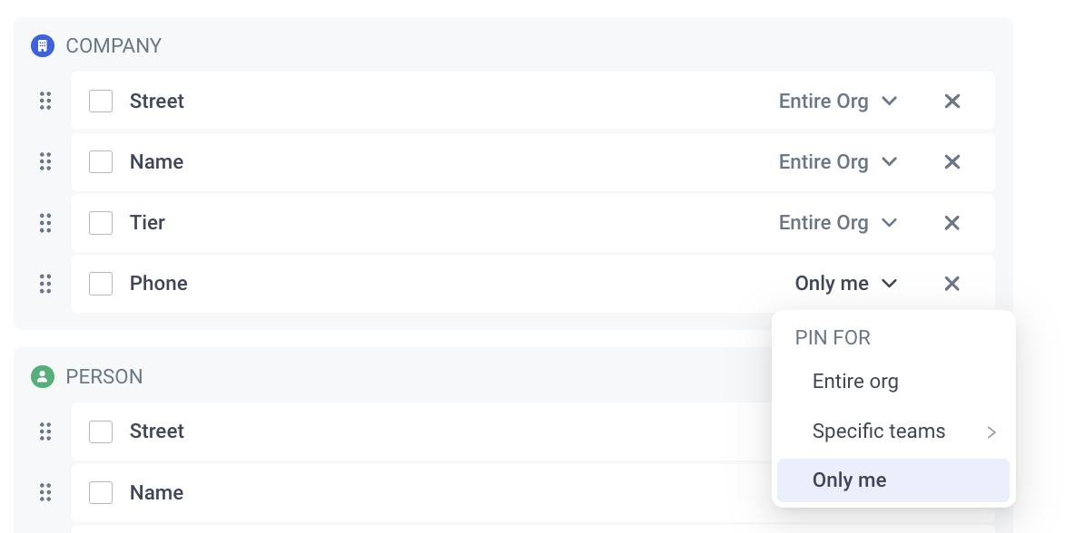Image resolution: width=1075 pixels, height=533 pixels.
Task: Click drag handle for Person Street
Action: (x=45, y=431)
